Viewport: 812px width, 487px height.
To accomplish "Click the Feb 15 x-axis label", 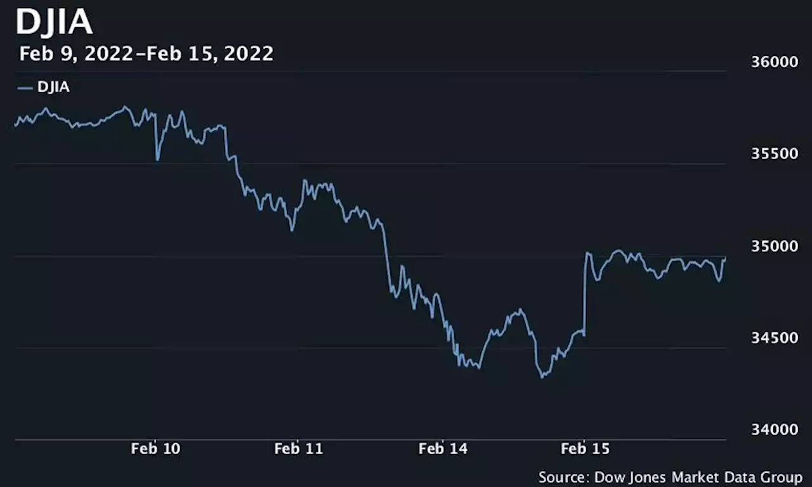I will [x=586, y=449].
